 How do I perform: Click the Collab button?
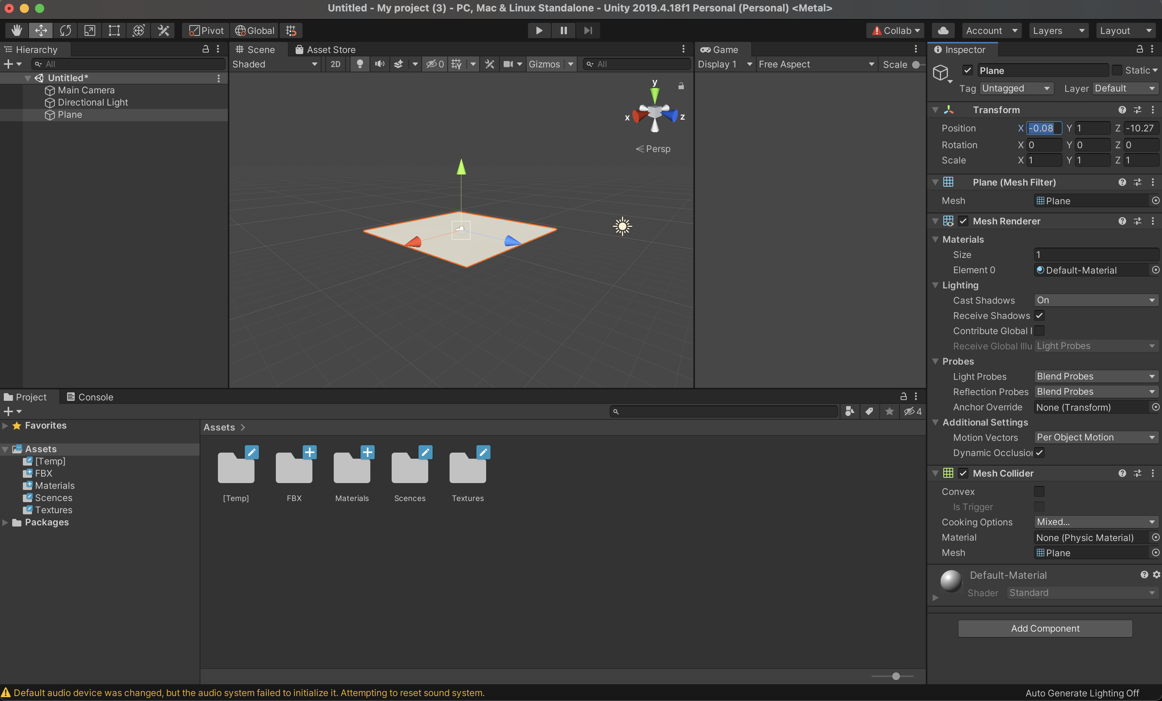pyautogui.click(x=895, y=30)
